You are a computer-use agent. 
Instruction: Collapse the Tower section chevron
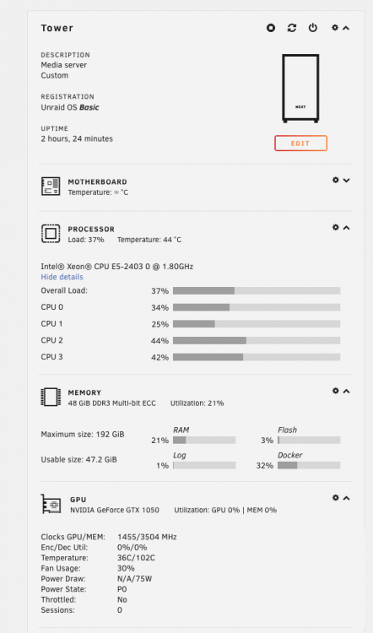click(346, 28)
